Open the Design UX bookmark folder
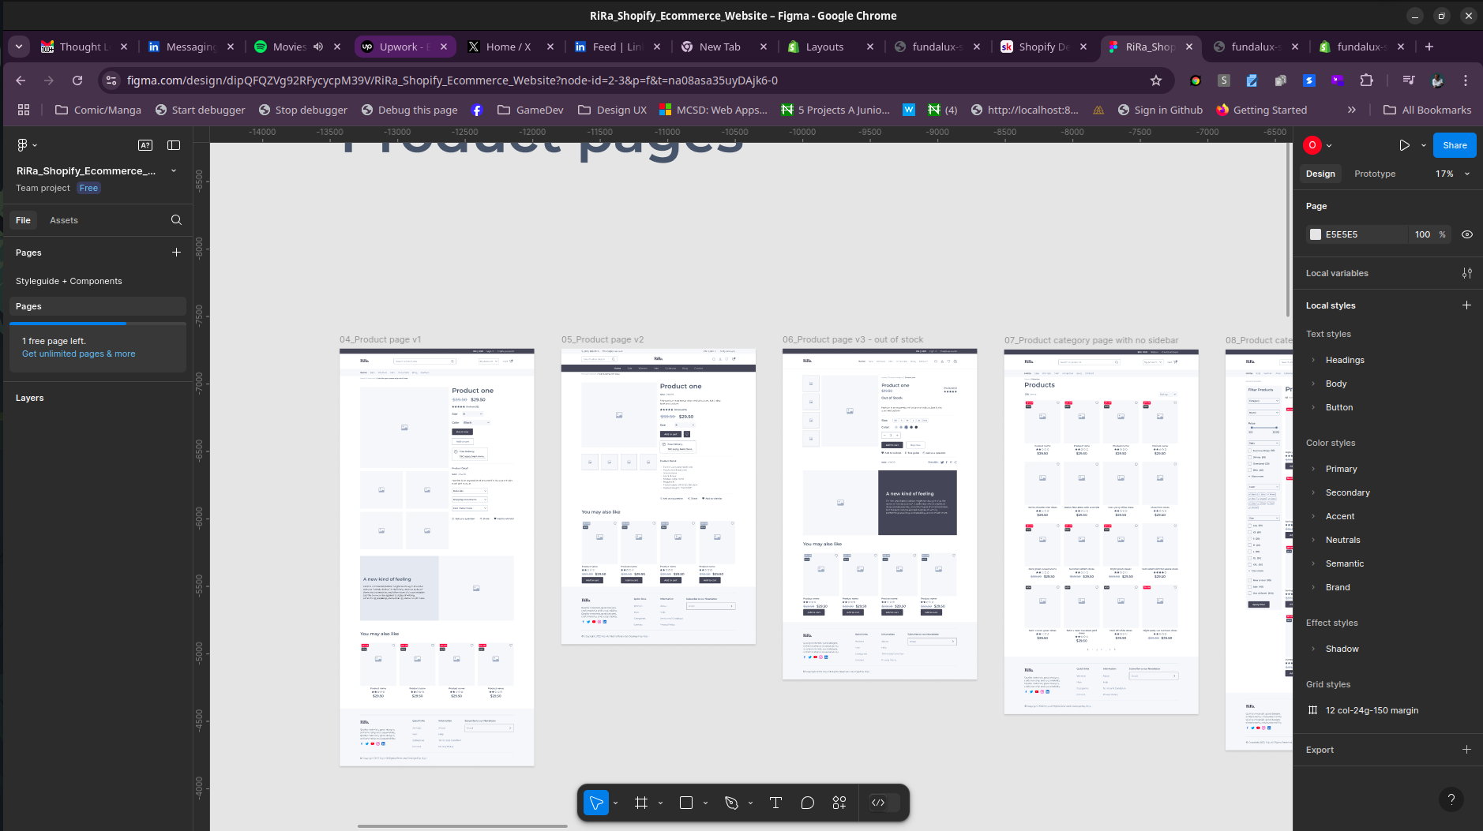Screen dimensions: 1483x831 pyautogui.click(x=612, y=110)
